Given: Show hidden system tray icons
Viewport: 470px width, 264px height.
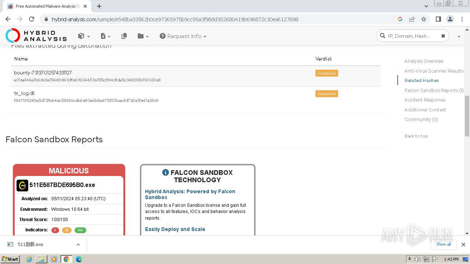Looking at the screenshot, I should click(x=409, y=259).
